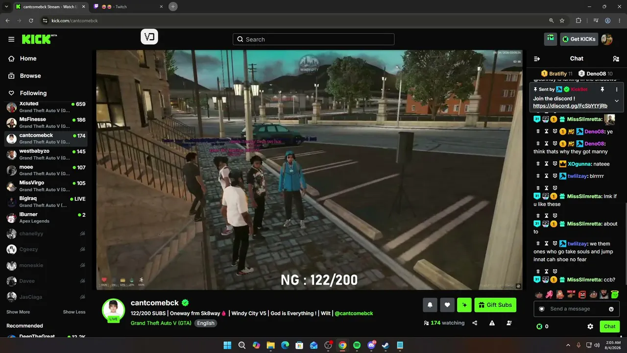Focus the Send a message input
Screen dimensions: 627x353
click(x=577, y=309)
